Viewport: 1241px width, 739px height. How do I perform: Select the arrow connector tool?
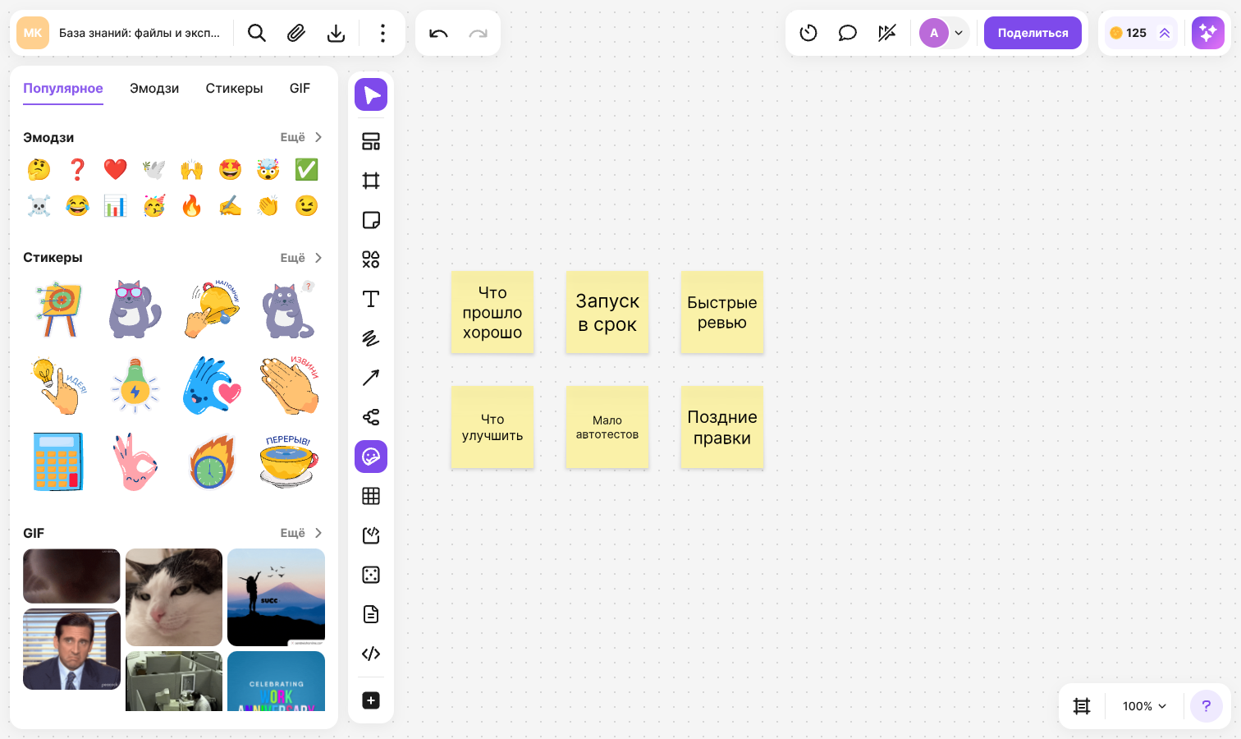click(371, 378)
